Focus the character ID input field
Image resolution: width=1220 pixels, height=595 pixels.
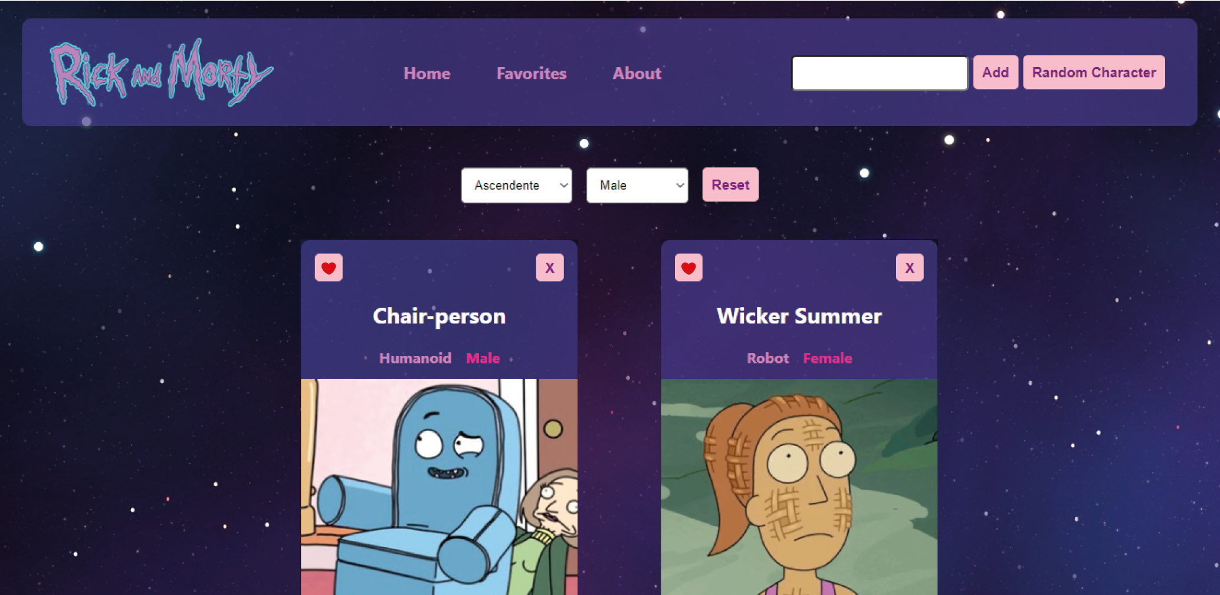880,73
